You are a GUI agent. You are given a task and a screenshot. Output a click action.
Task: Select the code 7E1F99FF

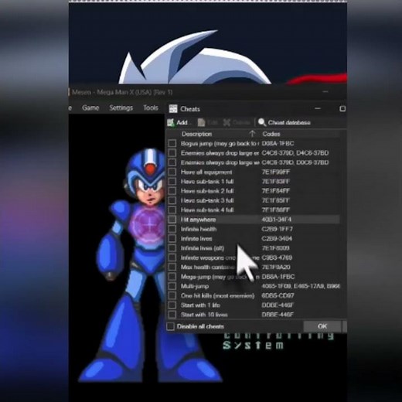coord(276,172)
